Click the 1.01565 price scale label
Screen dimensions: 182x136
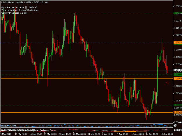(x=178, y=57)
